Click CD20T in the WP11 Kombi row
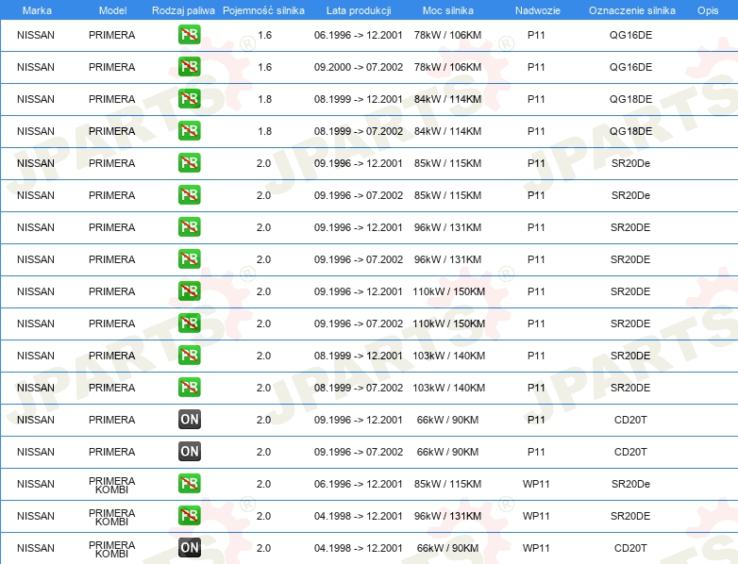This screenshot has width=738, height=564. tap(630, 548)
